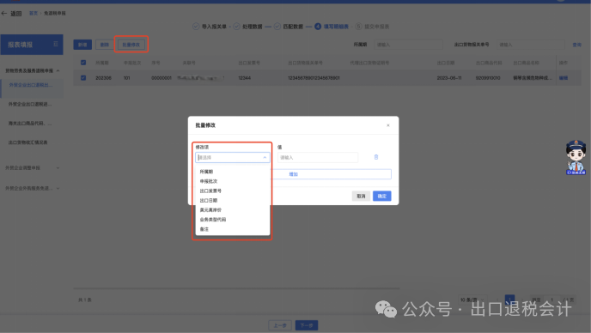This screenshot has height=333, width=591.
Task: Click the current page number in pagination
Action: pyautogui.click(x=509, y=300)
